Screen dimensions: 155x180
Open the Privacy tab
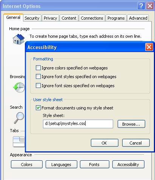pyautogui.click(x=51, y=18)
